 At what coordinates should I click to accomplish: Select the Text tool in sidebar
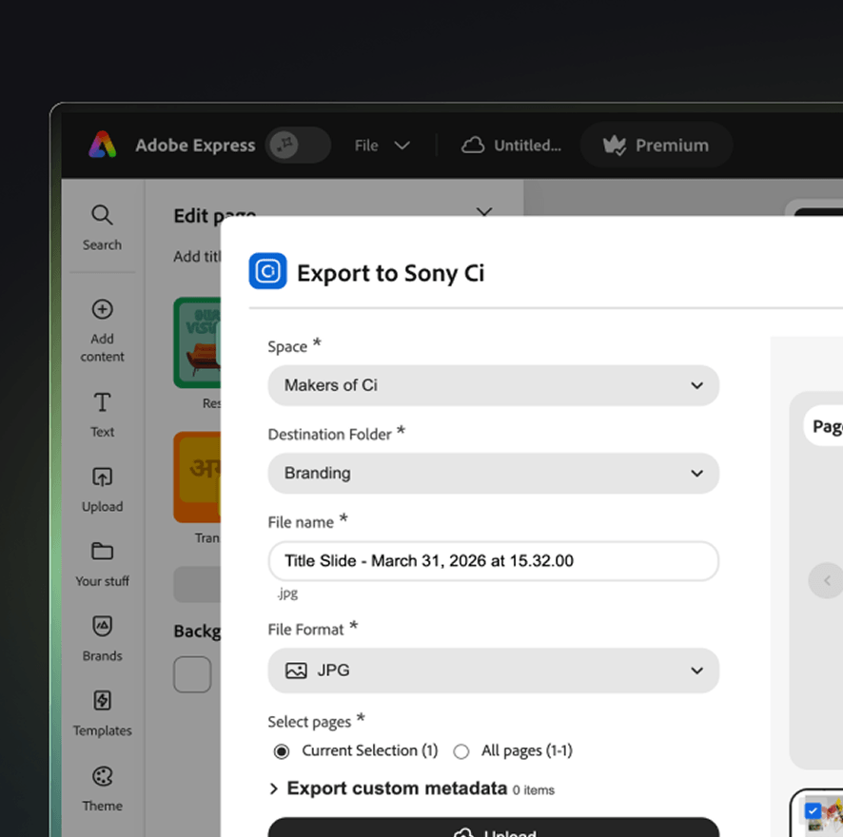pos(102,416)
